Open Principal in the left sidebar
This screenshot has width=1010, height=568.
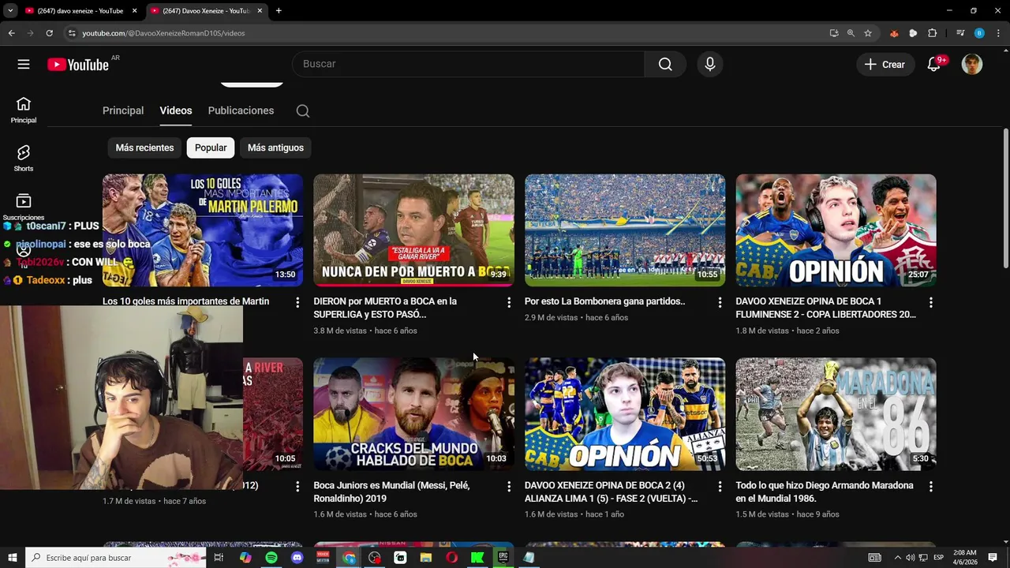(x=24, y=110)
